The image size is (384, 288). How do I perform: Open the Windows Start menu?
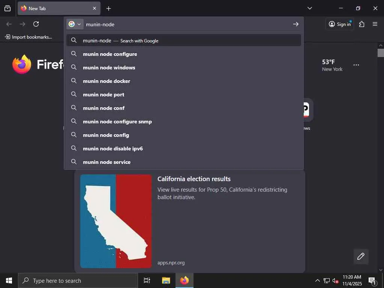9,280
